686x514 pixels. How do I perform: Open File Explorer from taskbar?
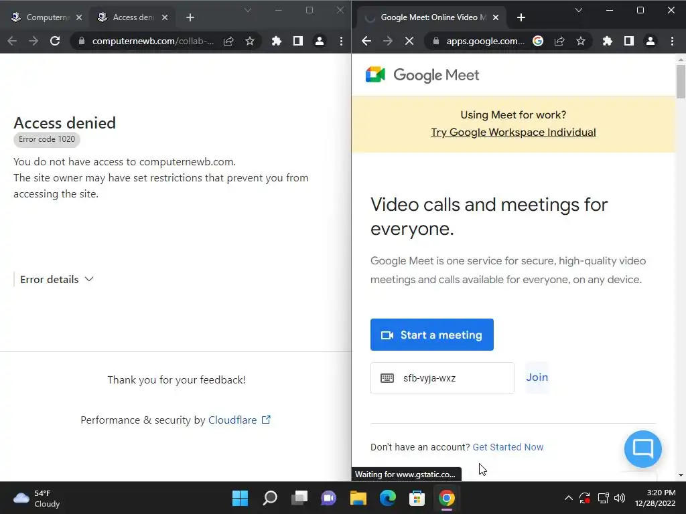(358, 498)
